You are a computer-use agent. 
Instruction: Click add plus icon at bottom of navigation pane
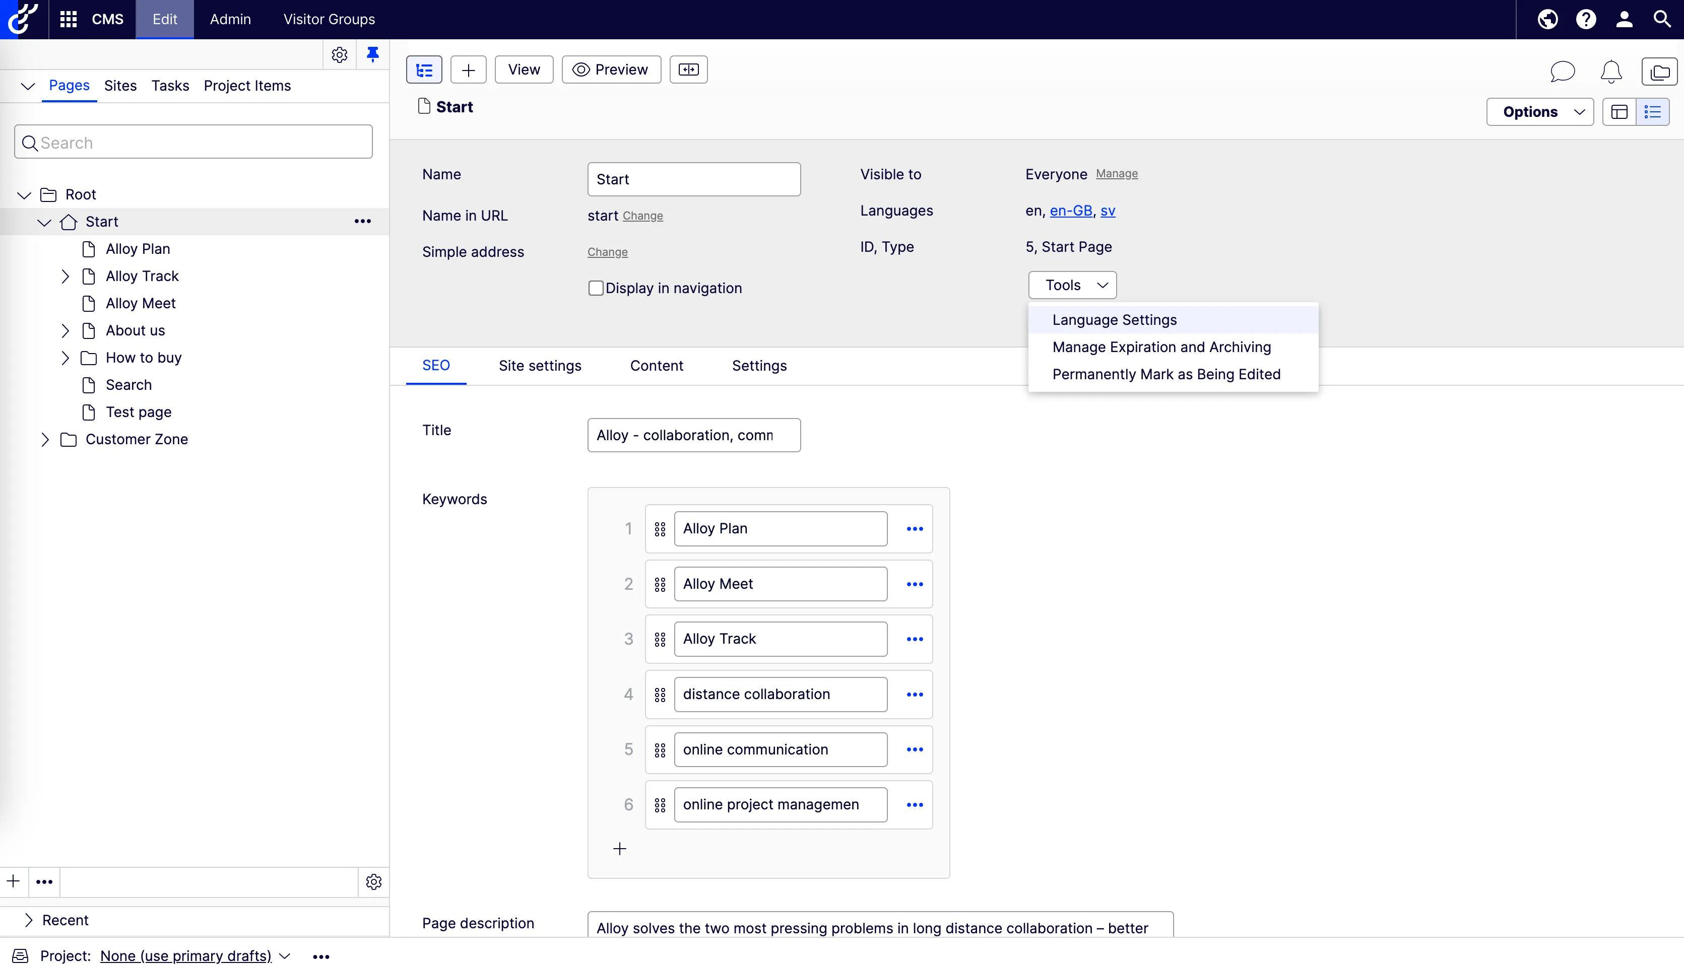pyautogui.click(x=13, y=881)
